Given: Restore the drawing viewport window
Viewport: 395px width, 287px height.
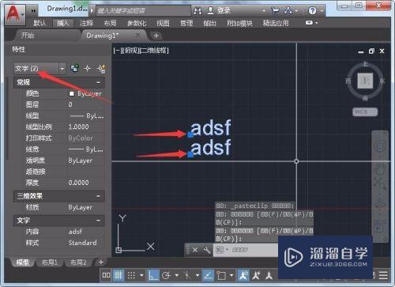Looking at the screenshot, I should click(371, 51).
